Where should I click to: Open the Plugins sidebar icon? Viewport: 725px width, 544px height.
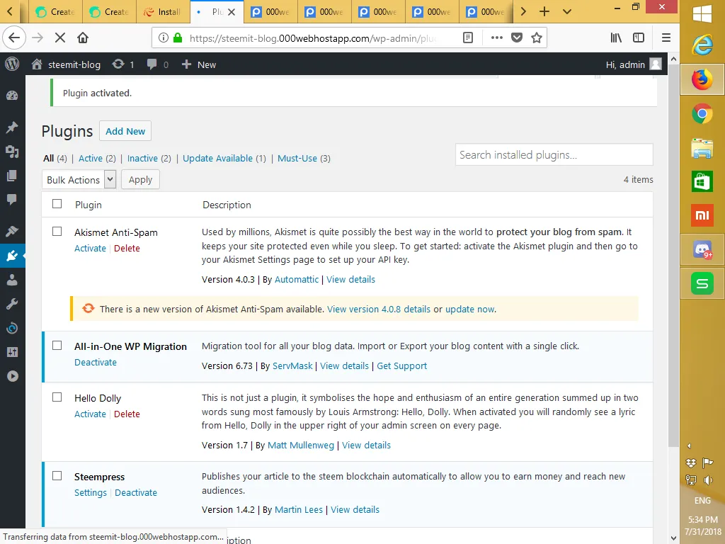(12, 255)
